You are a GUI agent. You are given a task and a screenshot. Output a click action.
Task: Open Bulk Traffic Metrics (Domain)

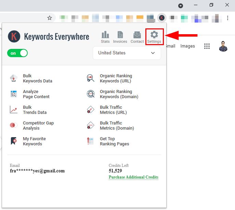(x=117, y=126)
